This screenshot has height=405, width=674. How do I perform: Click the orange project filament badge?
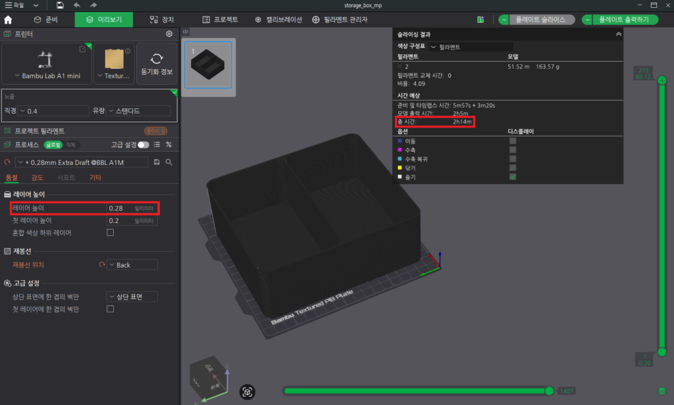155,131
